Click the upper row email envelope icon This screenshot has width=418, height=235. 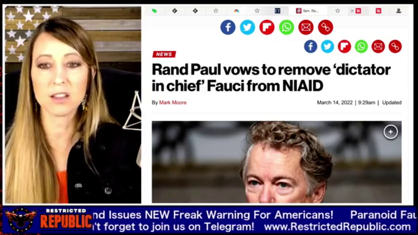pos(306,27)
